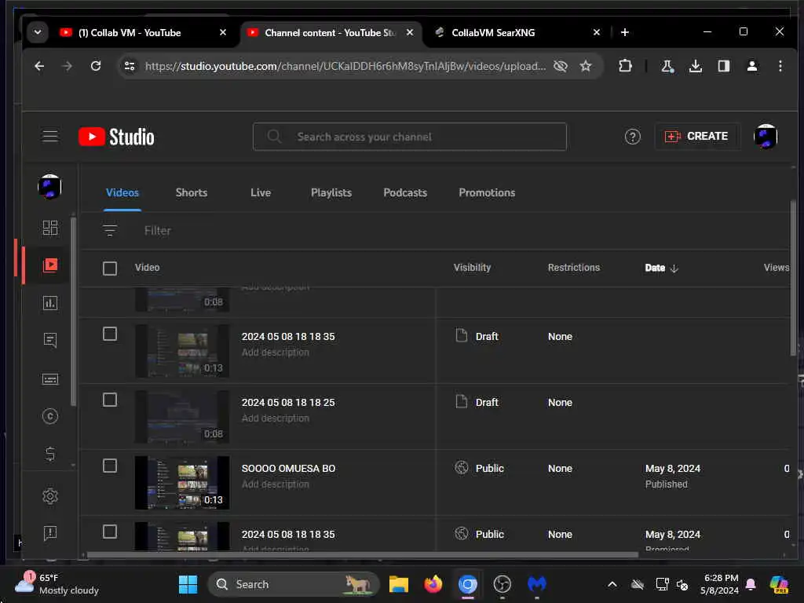This screenshot has height=603, width=804.
Task: Expand the system tray hidden icons chevron
Action: [x=612, y=584]
